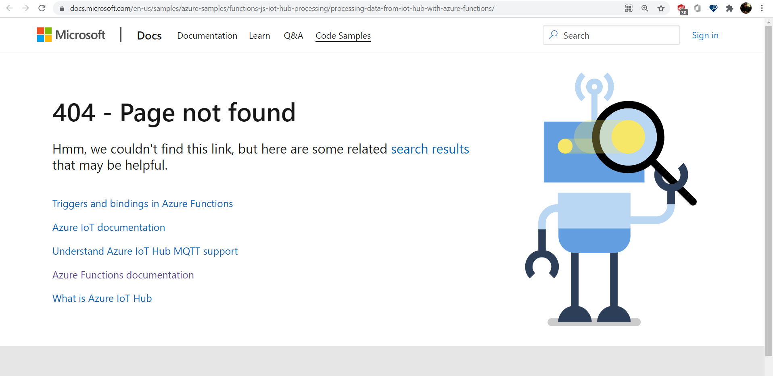The height and width of the screenshot is (376, 773).
Task: Click the URL in the address bar
Action: coord(282,8)
